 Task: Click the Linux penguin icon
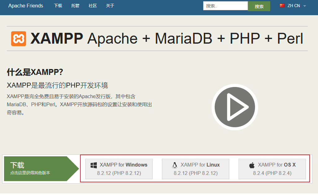pos(174,165)
